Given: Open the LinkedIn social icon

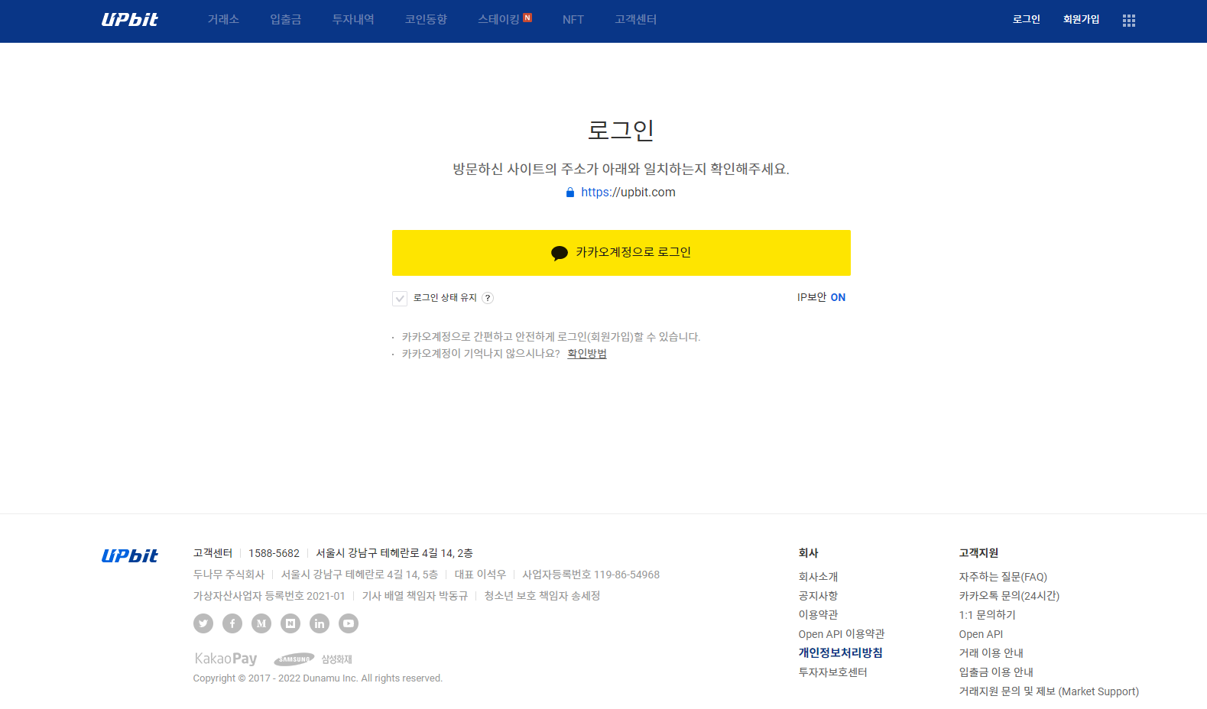Looking at the screenshot, I should click(320, 623).
